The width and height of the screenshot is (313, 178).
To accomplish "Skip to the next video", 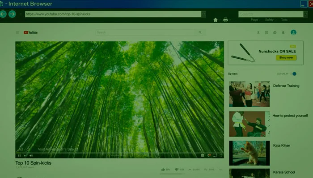I will [x=25, y=156].
